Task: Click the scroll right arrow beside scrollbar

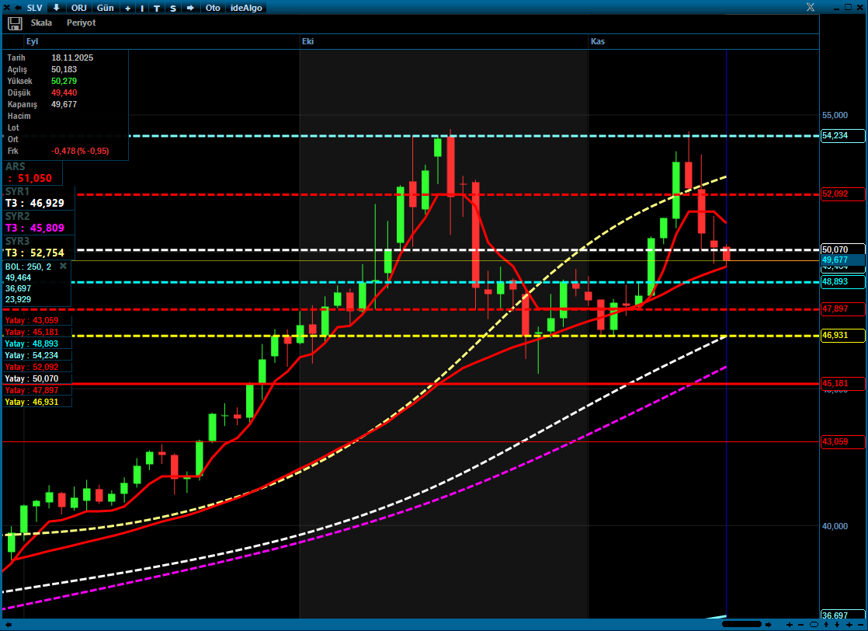Action: (769, 625)
